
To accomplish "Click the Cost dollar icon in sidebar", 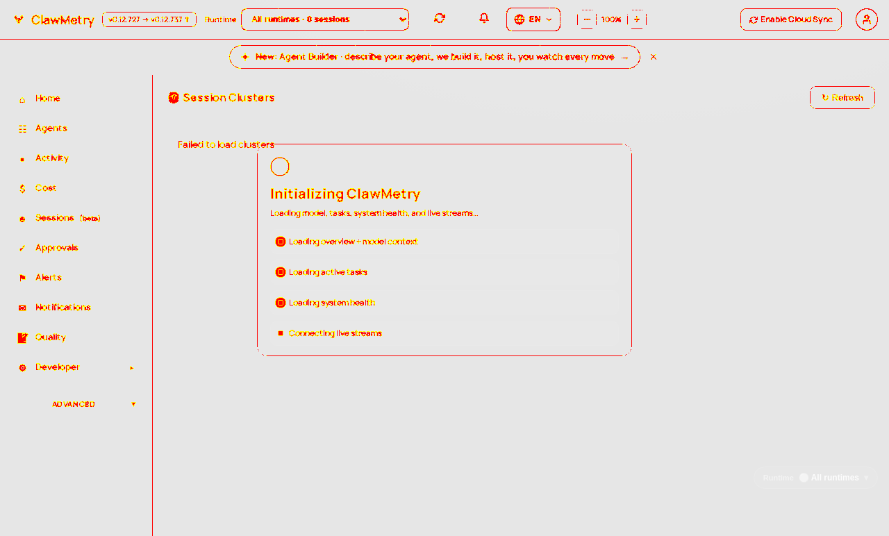I will (22, 189).
